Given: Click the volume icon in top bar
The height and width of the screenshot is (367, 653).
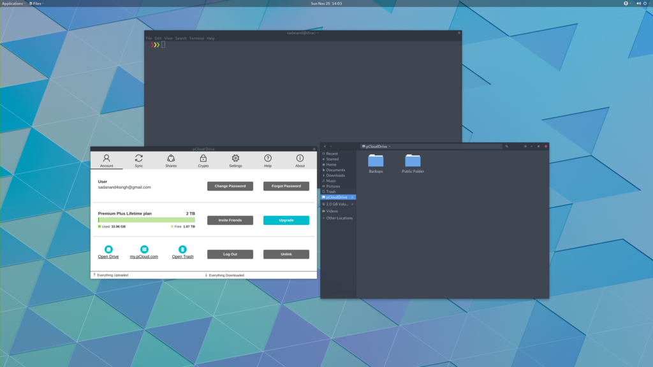Looking at the screenshot, I should pyautogui.click(x=638, y=3).
